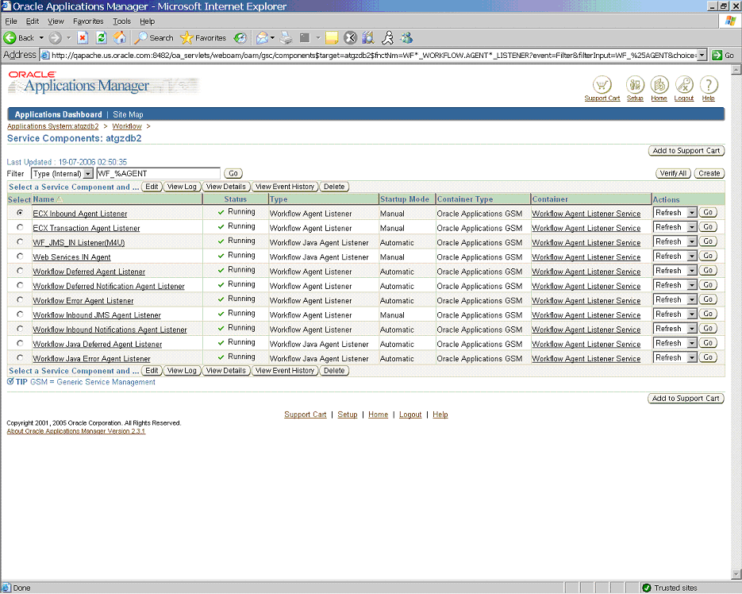Select Workflow Java Error Agent Listener radio
This screenshot has height=594, width=742.
pyautogui.click(x=20, y=358)
